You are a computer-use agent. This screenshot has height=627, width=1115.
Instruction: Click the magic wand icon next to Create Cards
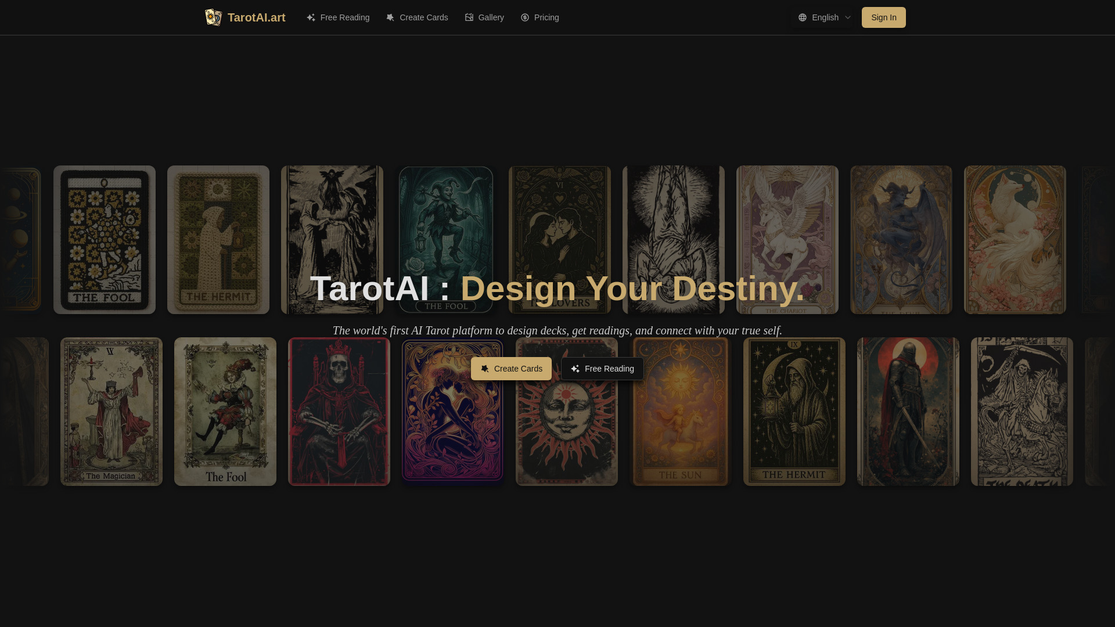pos(390,17)
